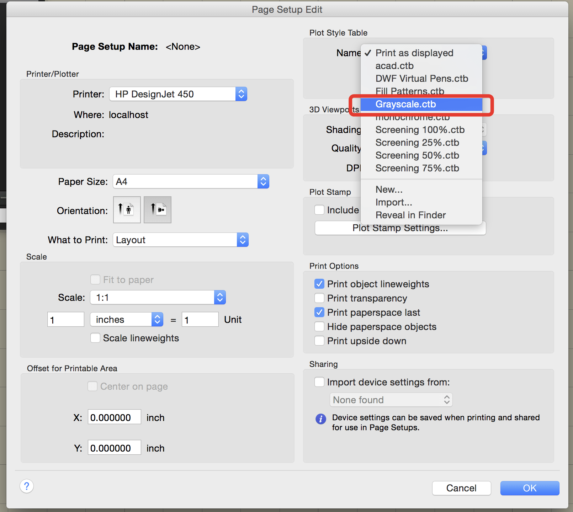Select Reveal in Finder menu item
This screenshot has height=512, width=573.
point(421,215)
